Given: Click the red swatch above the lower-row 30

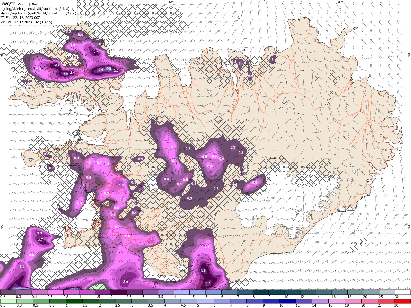Looking at the screenshot, I should pos(402,301).
